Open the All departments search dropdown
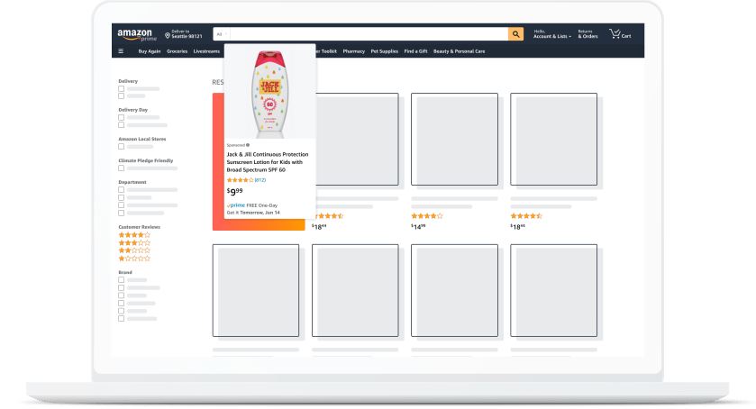This screenshot has height=409, width=756. (222, 34)
